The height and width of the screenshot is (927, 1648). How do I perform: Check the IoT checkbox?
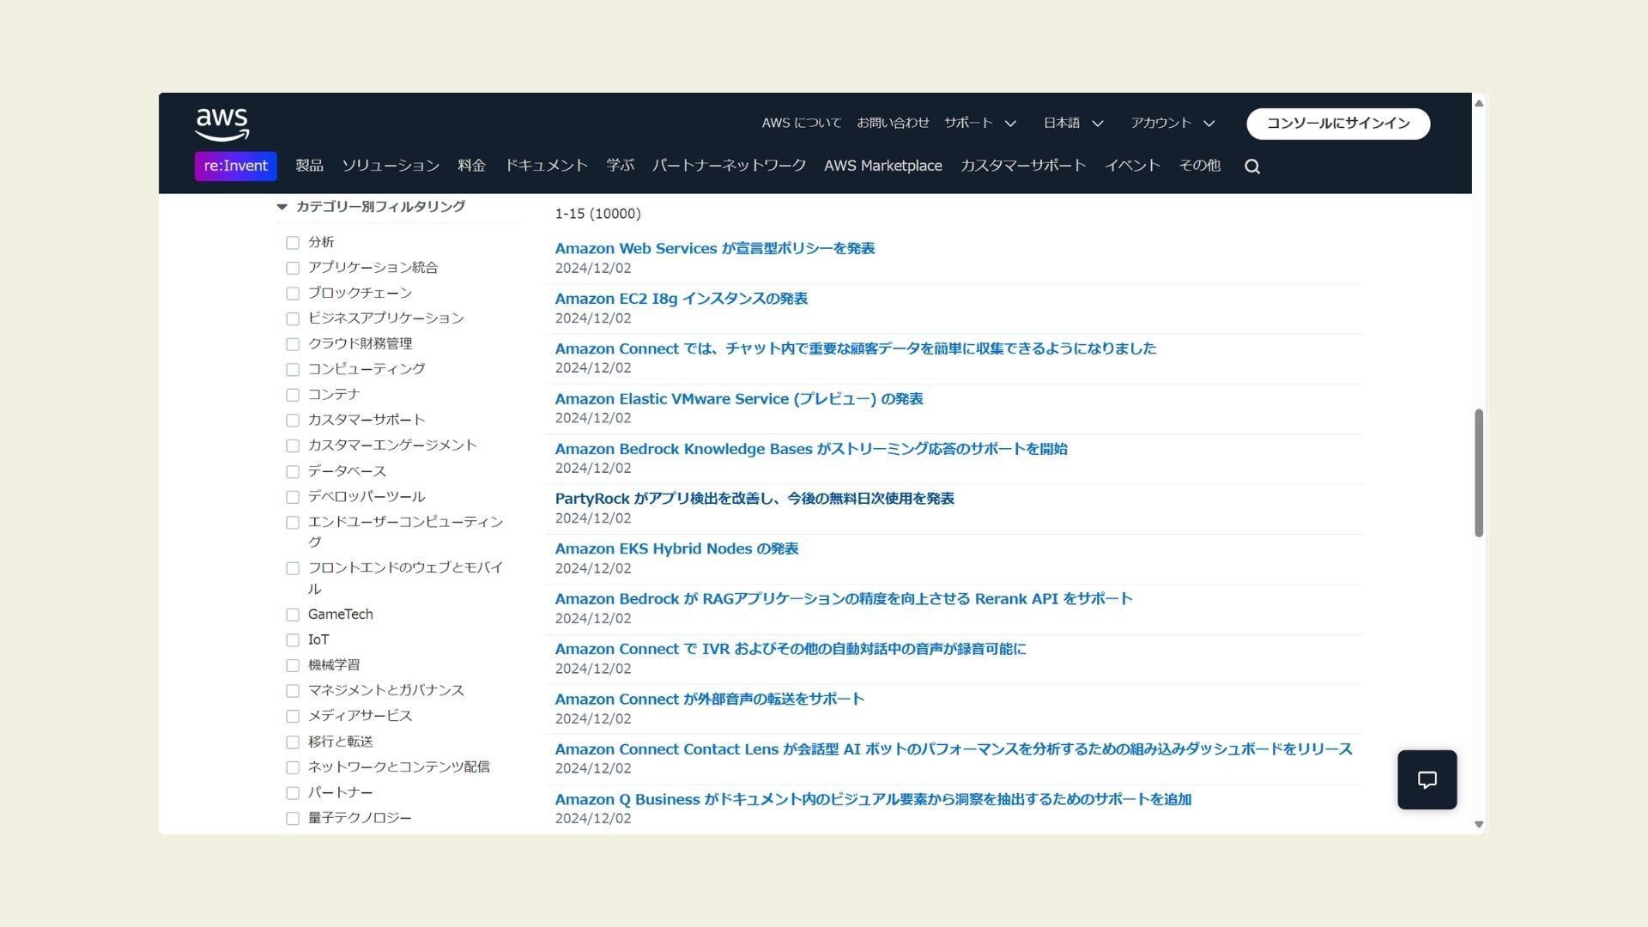293,640
